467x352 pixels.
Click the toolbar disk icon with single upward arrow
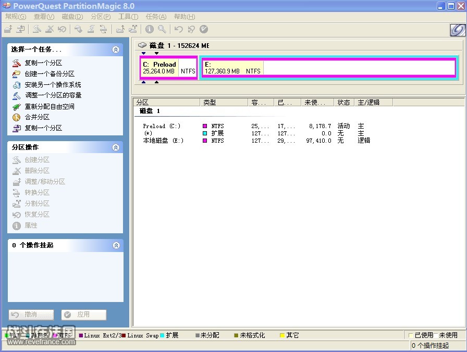120,29
